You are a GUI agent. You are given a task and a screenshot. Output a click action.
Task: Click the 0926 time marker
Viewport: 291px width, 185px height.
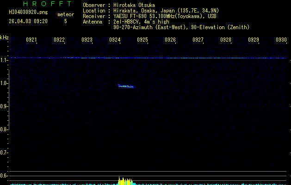(x=170, y=39)
